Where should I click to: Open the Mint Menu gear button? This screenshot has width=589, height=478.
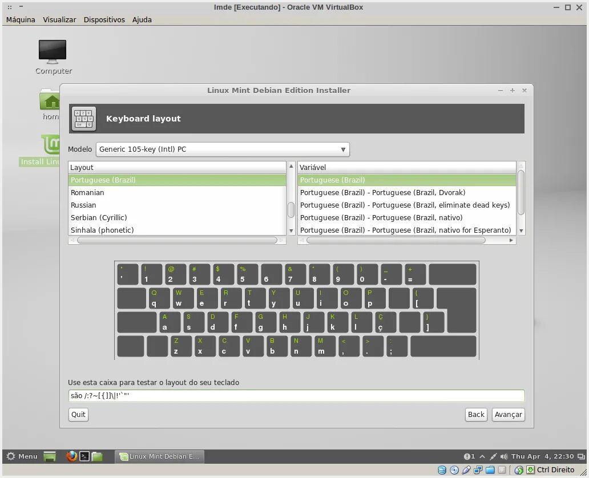[22, 456]
